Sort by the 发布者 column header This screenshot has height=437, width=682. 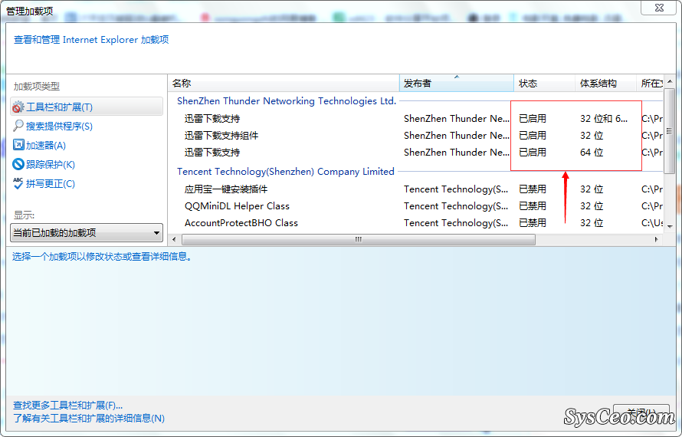456,83
